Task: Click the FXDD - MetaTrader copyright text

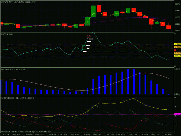Action: (26, 131)
